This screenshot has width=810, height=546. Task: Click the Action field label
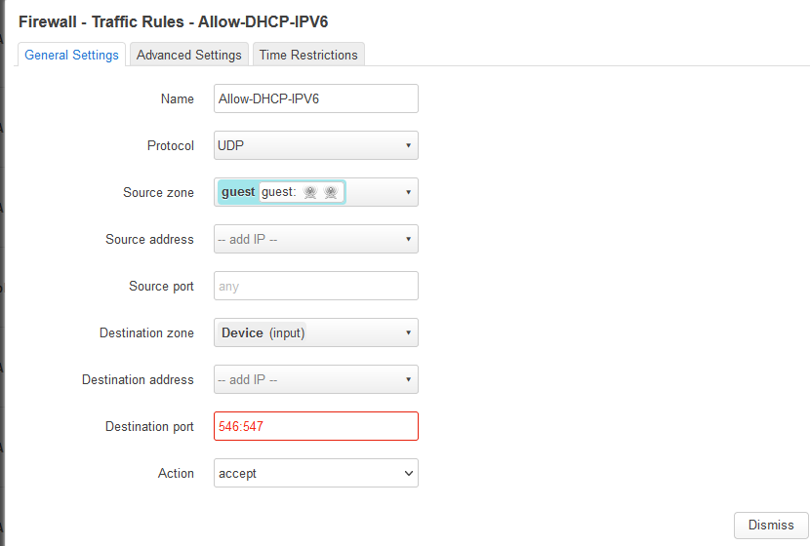[176, 473]
